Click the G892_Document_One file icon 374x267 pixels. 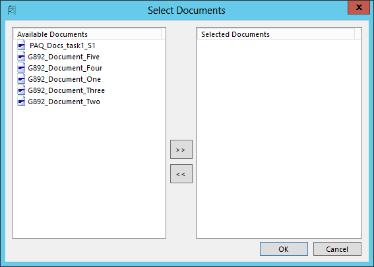click(x=21, y=79)
